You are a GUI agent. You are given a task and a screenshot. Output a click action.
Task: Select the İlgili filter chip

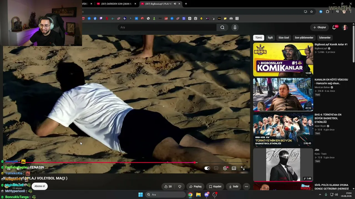coord(270,38)
